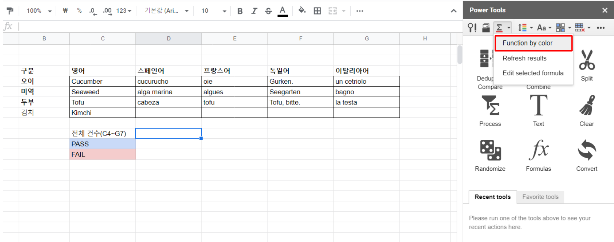Select the cell containing un cetriolo

tap(367, 82)
